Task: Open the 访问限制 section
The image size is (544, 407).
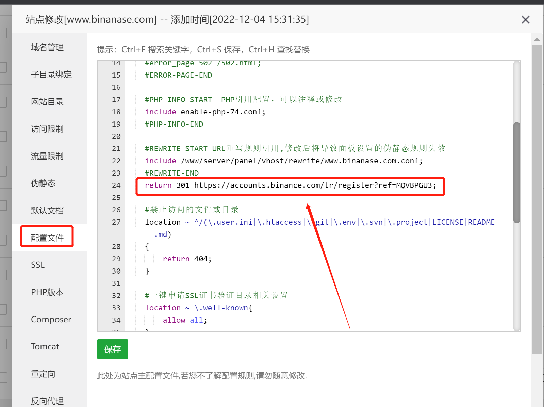Action: [x=47, y=129]
